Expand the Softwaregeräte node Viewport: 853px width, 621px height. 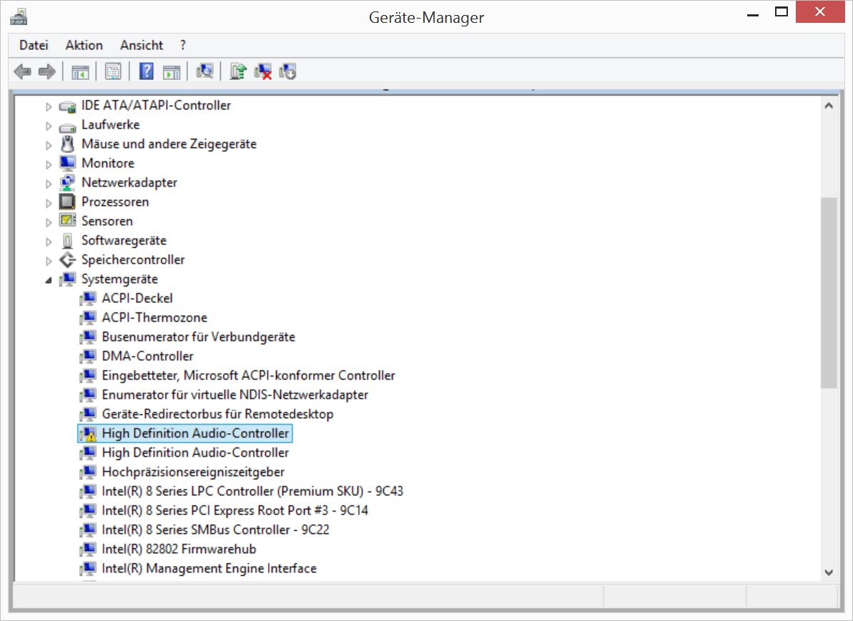(49, 242)
